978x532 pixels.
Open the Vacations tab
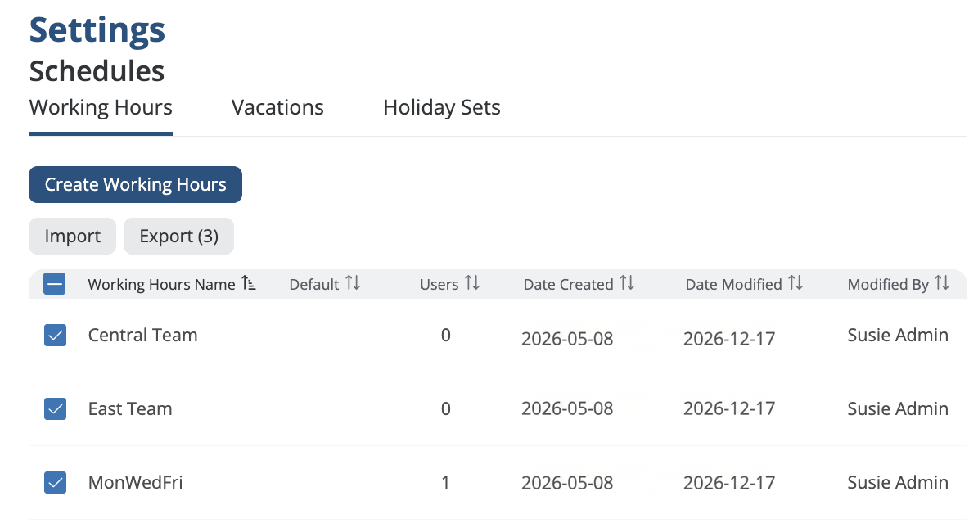277,108
